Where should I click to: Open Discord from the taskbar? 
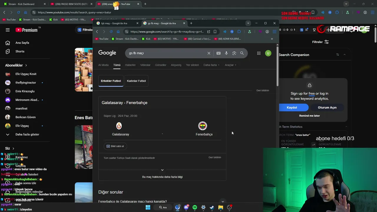coord(186,207)
